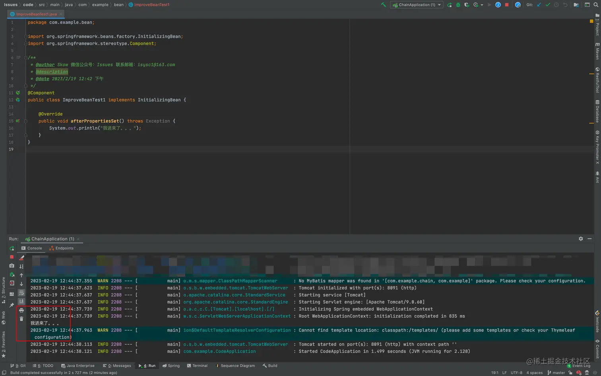Close the ImproveBeanTest1.java tab

point(61,14)
